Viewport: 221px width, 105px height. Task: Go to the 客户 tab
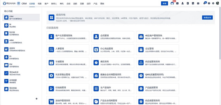(46, 4)
